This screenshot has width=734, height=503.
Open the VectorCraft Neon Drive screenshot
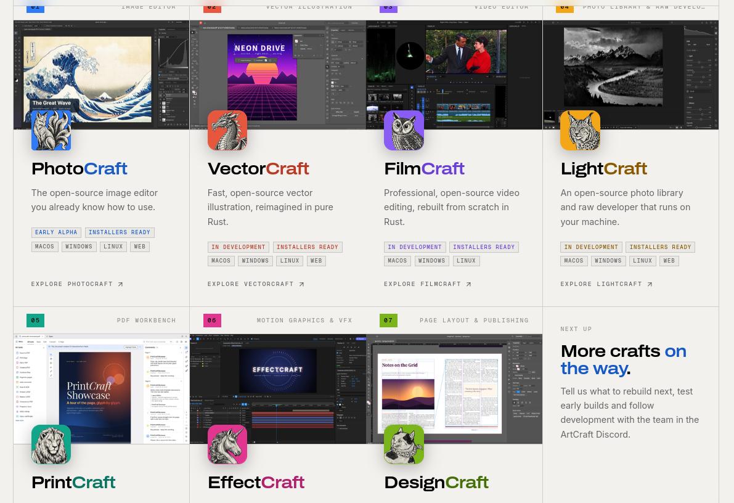pos(278,75)
